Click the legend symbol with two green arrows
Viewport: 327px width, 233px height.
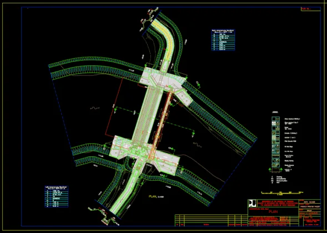(275, 170)
